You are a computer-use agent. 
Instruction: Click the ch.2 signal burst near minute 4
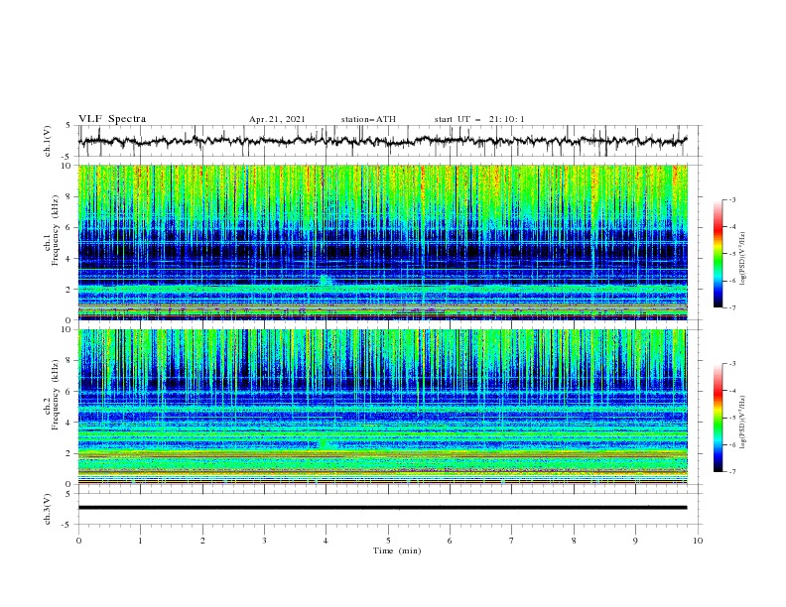pyautogui.click(x=325, y=443)
